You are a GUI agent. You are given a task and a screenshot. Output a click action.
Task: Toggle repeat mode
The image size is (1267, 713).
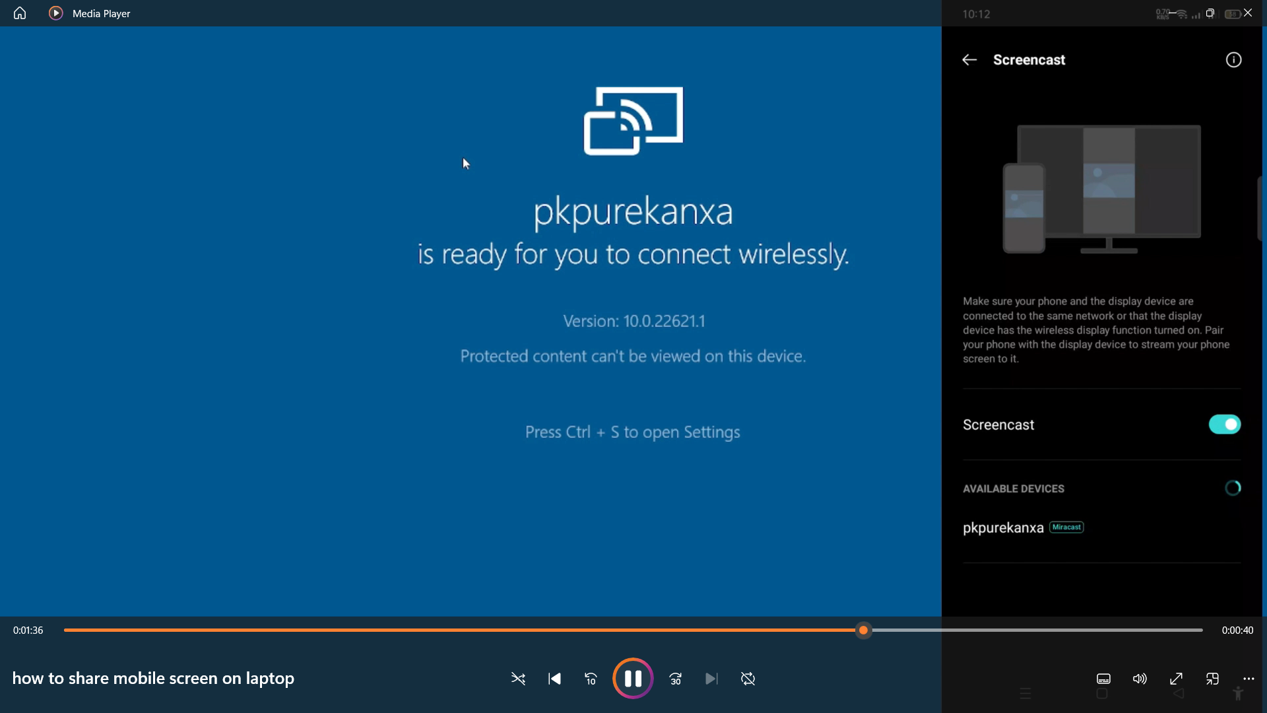(748, 679)
